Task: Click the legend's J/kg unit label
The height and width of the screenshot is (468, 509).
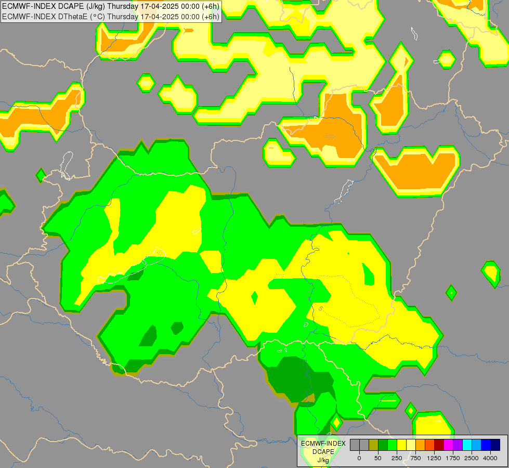Action: (323, 460)
